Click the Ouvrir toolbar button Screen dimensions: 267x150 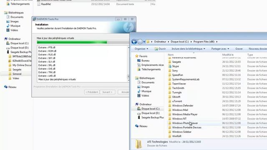pos(160,49)
